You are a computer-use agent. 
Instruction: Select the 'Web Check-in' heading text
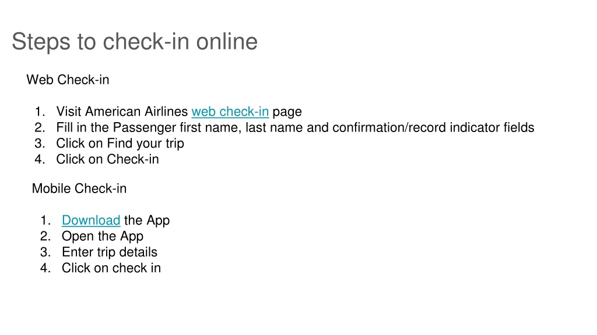[x=68, y=80]
